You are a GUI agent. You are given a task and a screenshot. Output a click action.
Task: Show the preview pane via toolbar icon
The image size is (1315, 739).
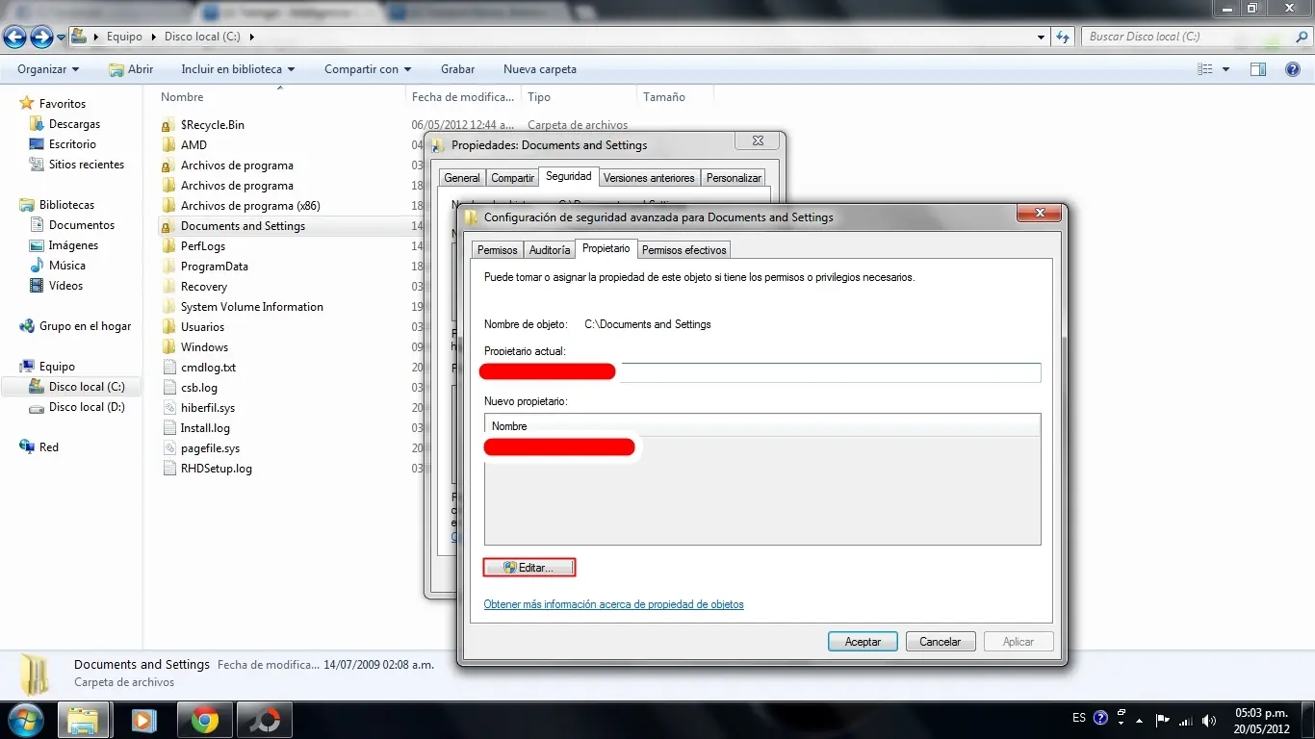pos(1257,69)
